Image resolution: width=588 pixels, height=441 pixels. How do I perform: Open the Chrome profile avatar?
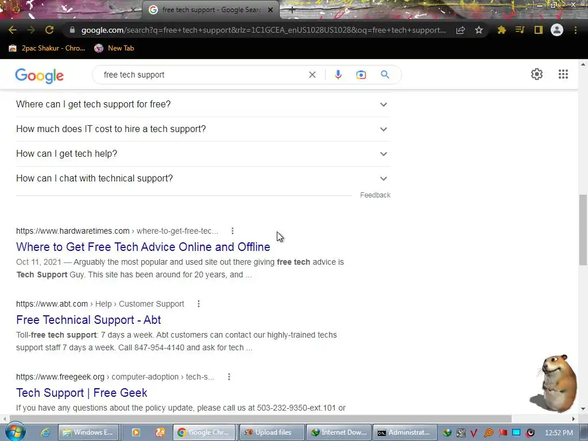tap(557, 30)
